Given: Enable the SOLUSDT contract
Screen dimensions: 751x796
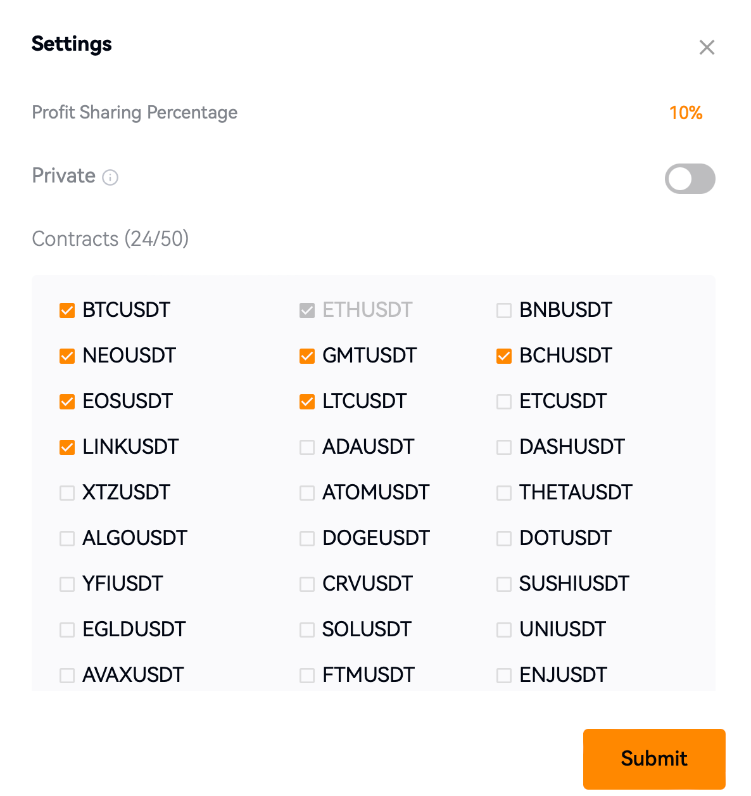Looking at the screenshot, I should click(307, 630).
